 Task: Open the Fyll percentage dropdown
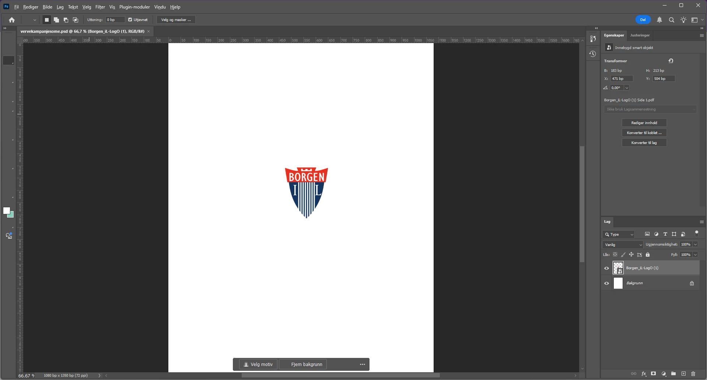tap(695, 255)
